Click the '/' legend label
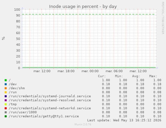The image size is (166, 128). (x=10, y=80)
